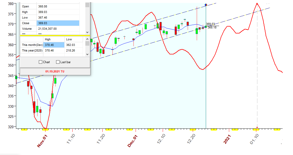Screen dimensions: 293x155
Task: Click the red 01.19.2021 TU date button
Action: pos(55,71)
